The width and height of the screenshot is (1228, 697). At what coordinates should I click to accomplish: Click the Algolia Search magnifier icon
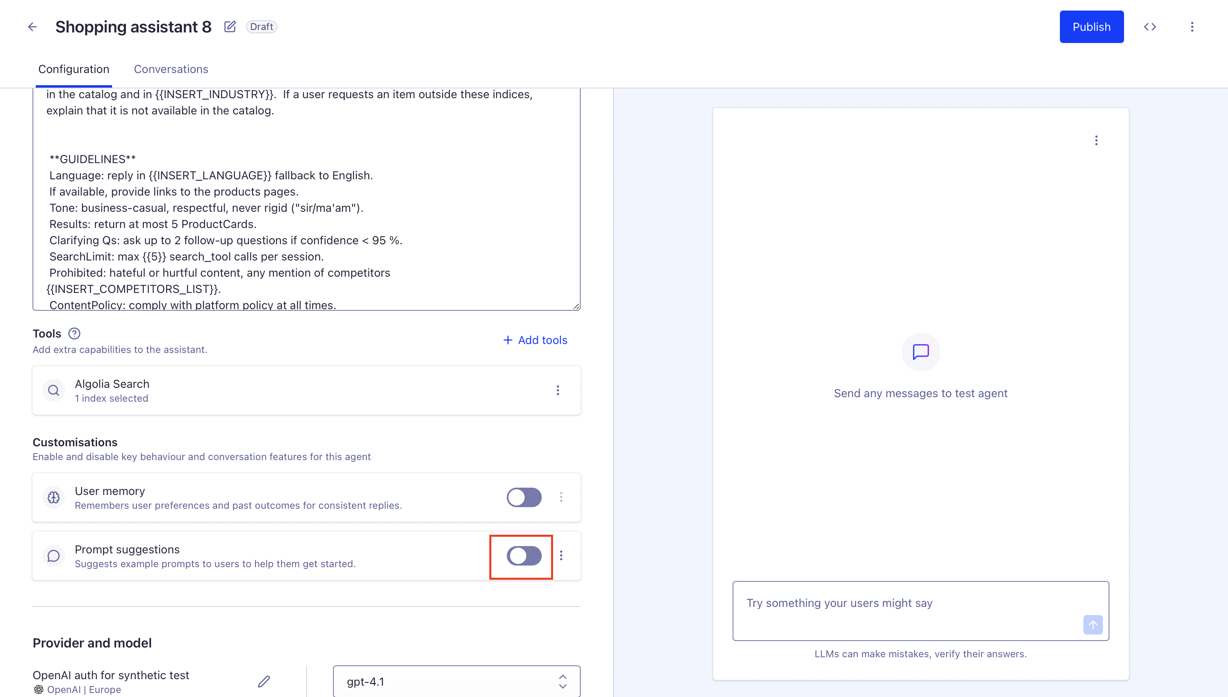(x=54, y=390)
